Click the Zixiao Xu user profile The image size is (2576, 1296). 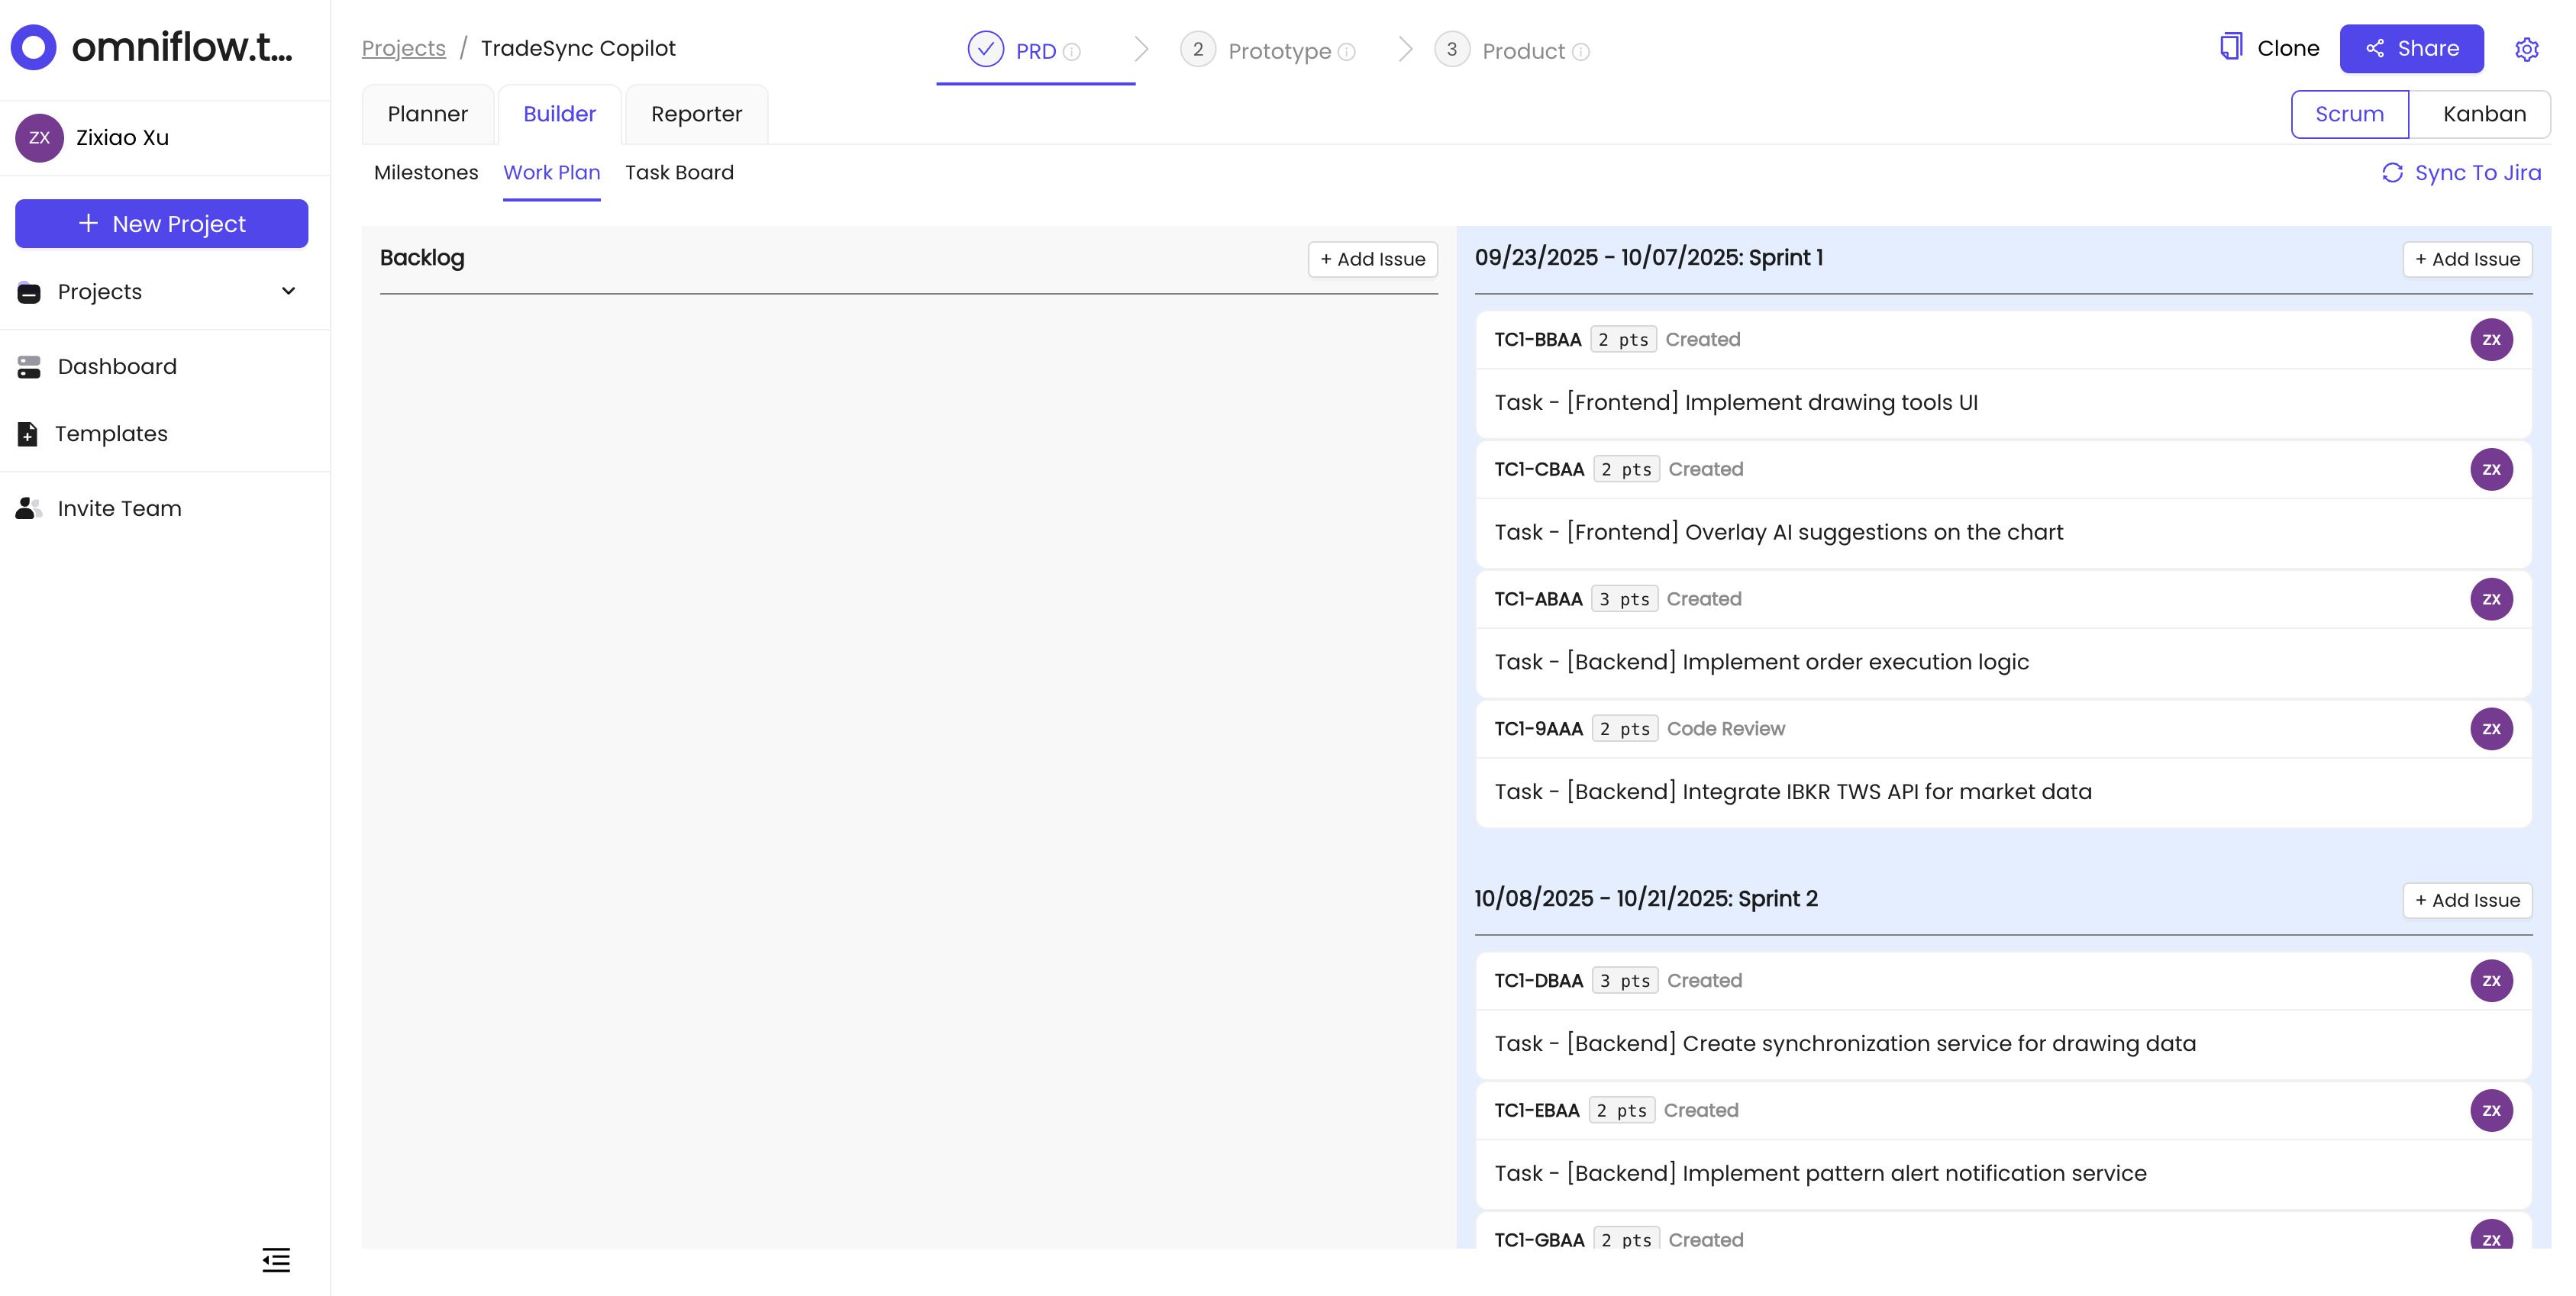tap(122, 138)
